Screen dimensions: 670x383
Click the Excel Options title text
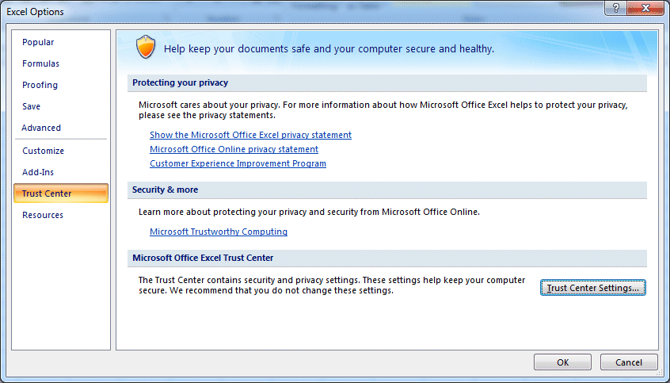coord(35,12)
